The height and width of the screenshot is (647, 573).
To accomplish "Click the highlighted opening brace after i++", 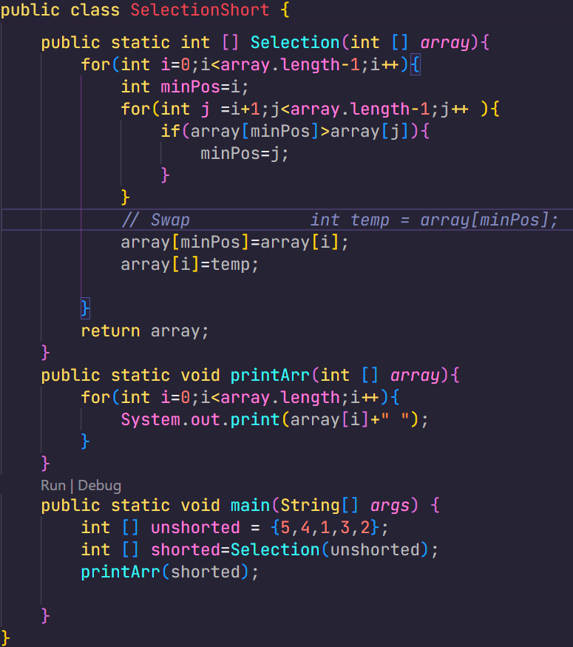I will coord(415,65).
